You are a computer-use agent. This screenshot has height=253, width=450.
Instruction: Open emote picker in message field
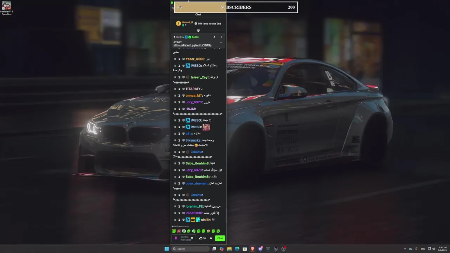coord(192,238)
